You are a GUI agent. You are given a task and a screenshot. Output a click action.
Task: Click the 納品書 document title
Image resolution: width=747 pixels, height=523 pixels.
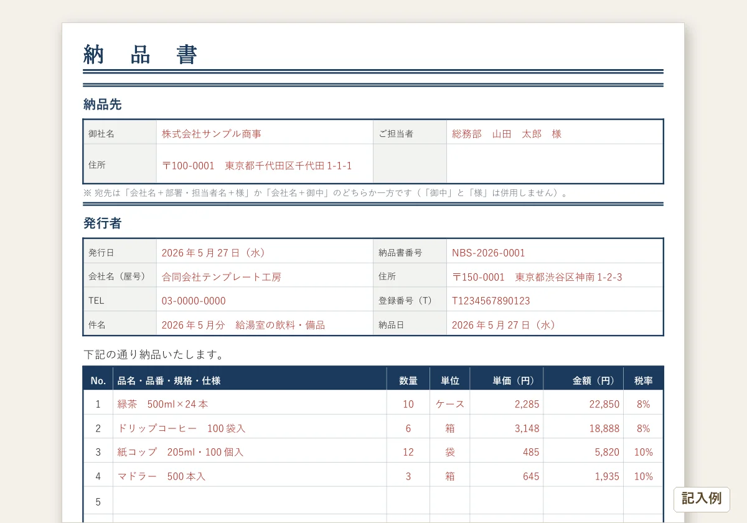coord(140,55)
